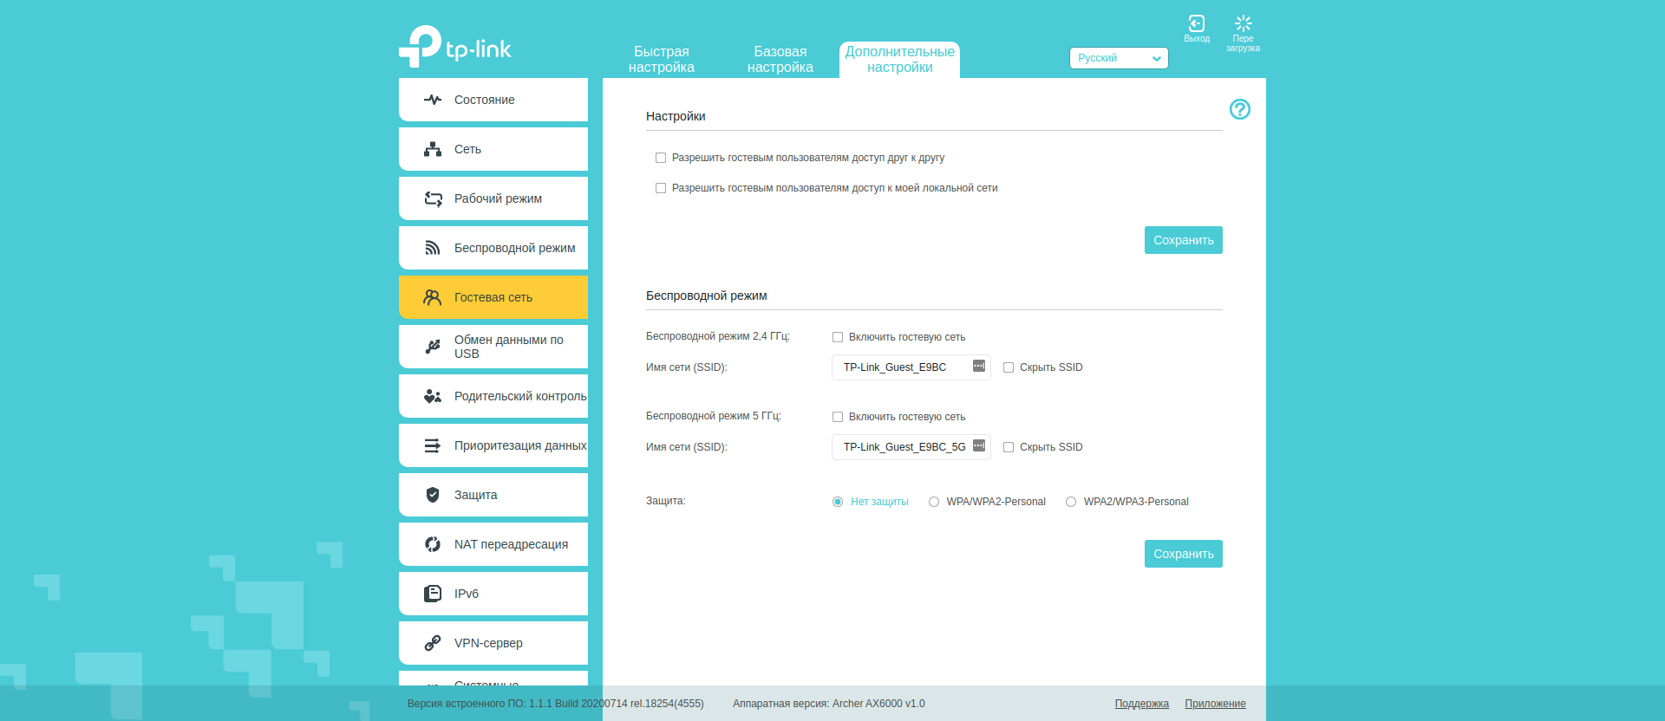Switch to Базовая настройка tab
This screenshot has width=1665, height=721.
[780, 60]
